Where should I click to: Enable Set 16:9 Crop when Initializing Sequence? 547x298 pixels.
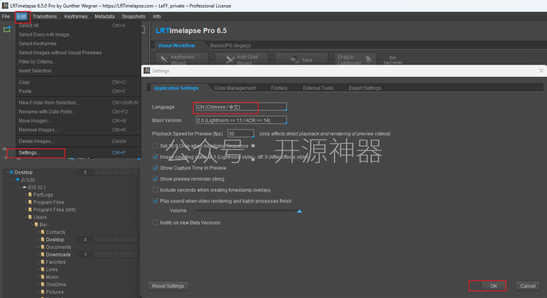click(155, 146)
